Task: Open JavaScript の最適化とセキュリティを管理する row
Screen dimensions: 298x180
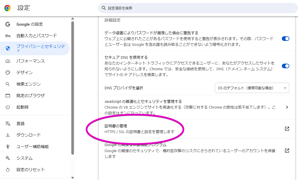Action: (197, 107)
